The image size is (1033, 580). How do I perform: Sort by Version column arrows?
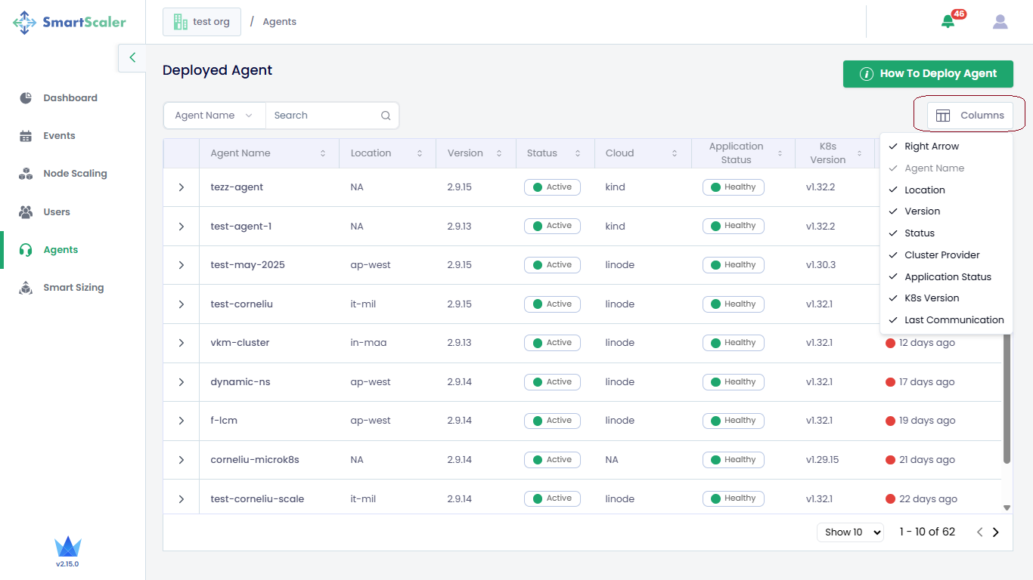[499, 153]
